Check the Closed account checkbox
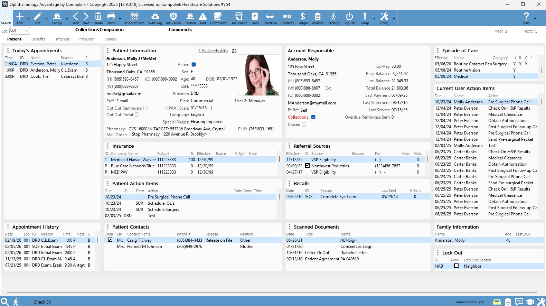The height and width of the screenshot is (306, 546). click(x=304, y=124)
